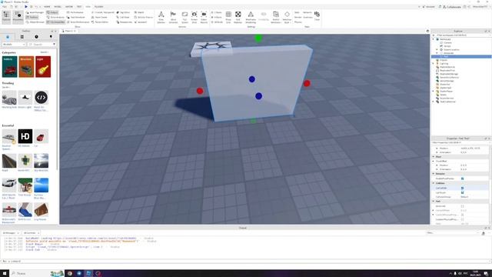
Task: Open the Light category card
Action: [x=43, y=67]
